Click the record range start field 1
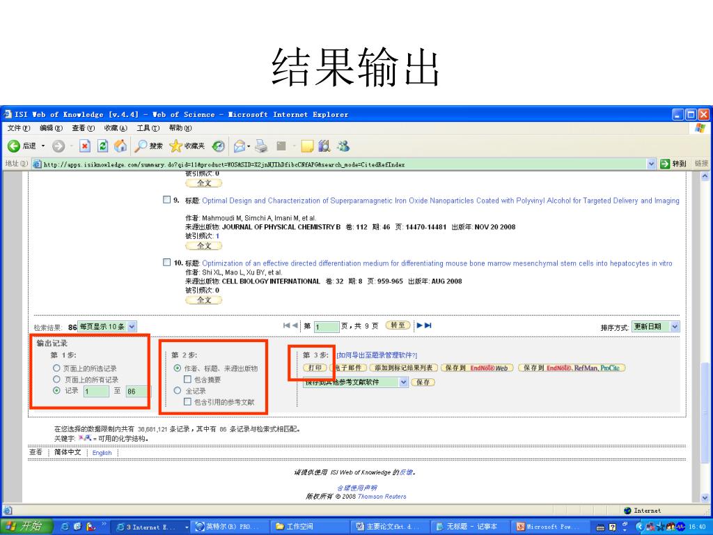 point(96,391)
